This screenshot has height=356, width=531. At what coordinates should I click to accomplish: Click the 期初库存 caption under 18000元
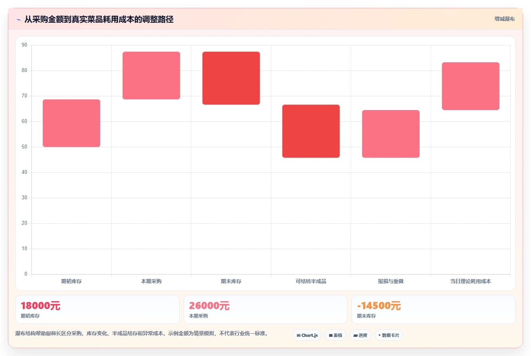(30, 316)
